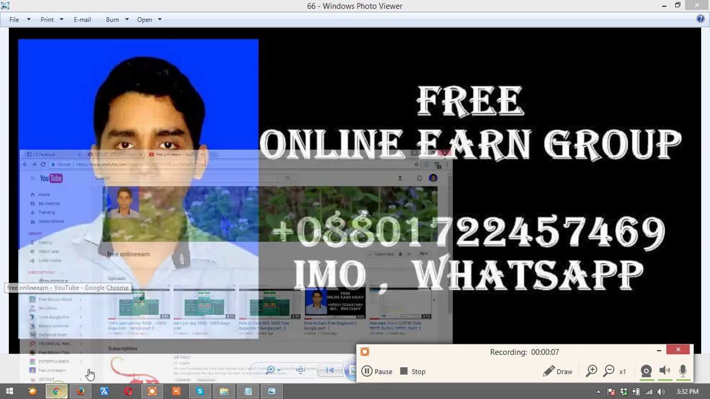Open Action Center flag in tray
This screenshot has height=399, width=710.
(611, 392)
